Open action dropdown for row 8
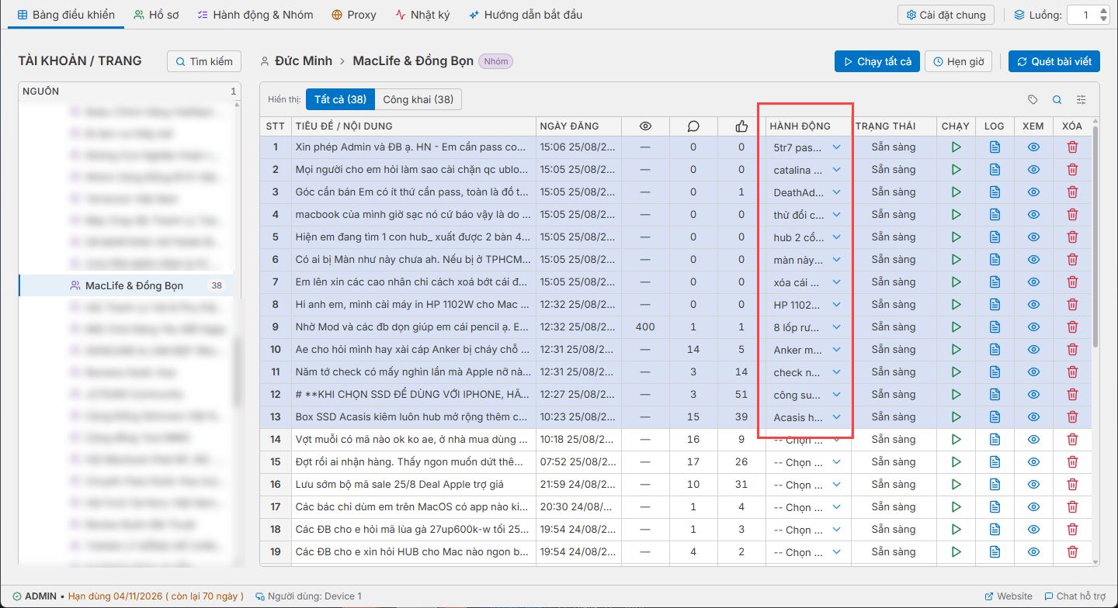Screen dimensions: 1118x608 [807, 305]
